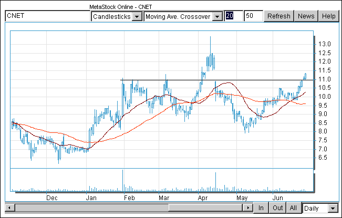Click the 8.0 price axis label
This screenshot has width=342, height=218.
click(x=323, y=131)
